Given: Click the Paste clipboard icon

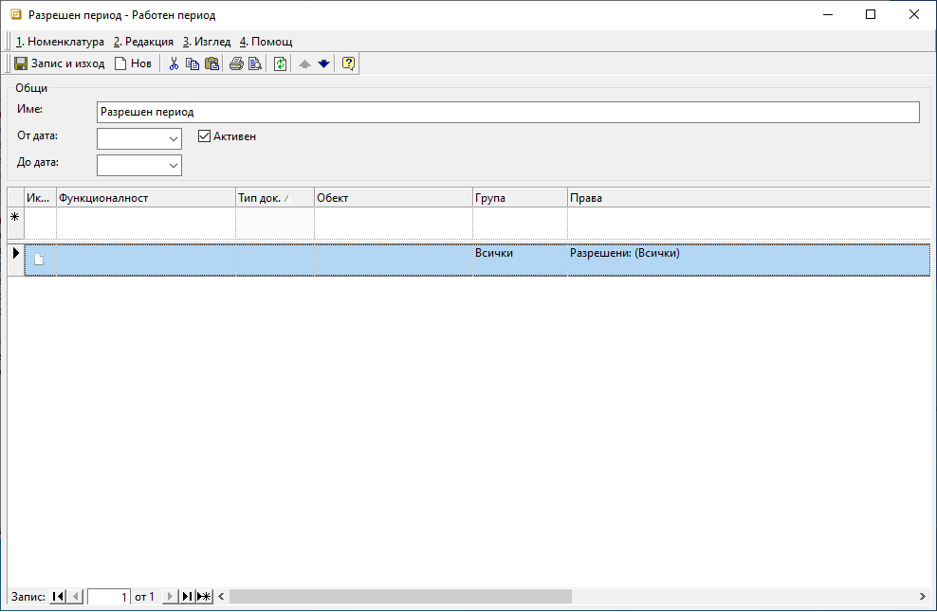Looking at the screenshot, I should click(211, 63).
